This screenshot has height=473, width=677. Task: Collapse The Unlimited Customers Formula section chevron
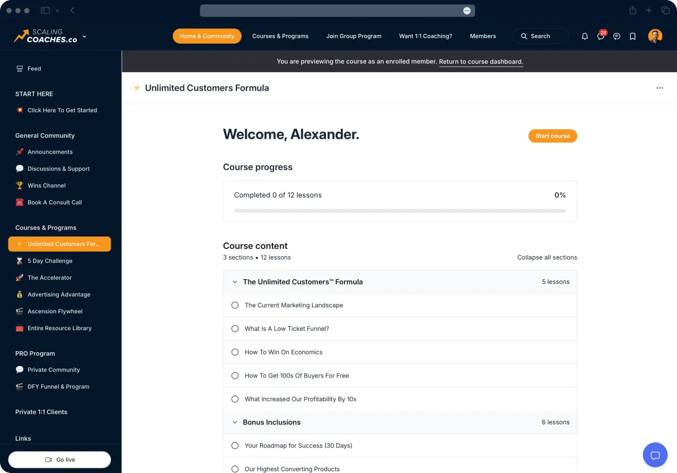[235, 282]
